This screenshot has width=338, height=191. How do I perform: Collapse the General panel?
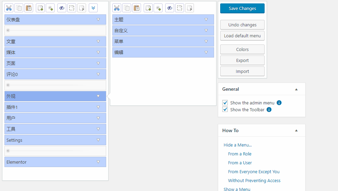pyautogui.click(x=296, y=89)
